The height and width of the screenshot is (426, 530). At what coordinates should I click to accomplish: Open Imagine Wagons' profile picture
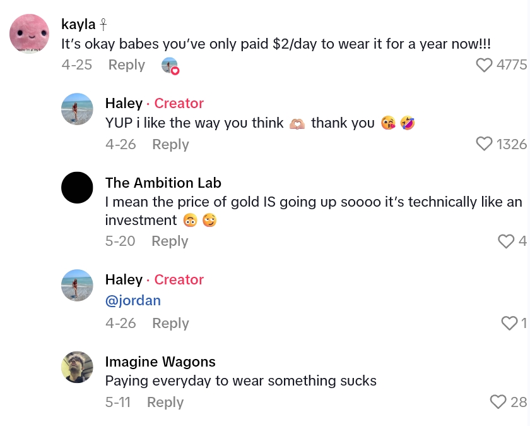click(77, 367)
